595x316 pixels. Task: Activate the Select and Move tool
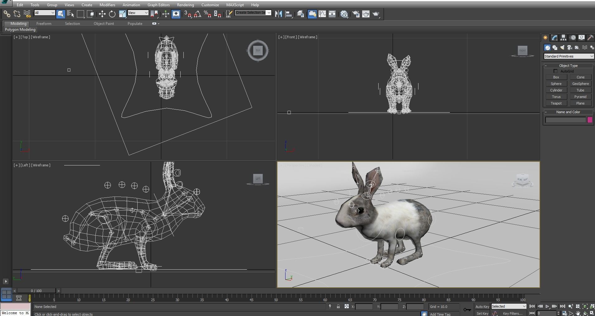tap(102, 14)
